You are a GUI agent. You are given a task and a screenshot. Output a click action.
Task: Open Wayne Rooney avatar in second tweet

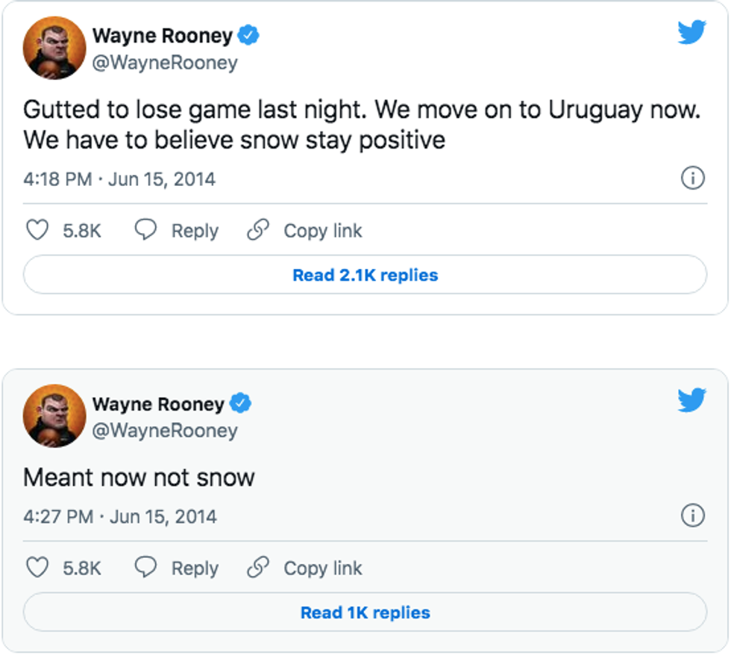(x=54, y=416)
